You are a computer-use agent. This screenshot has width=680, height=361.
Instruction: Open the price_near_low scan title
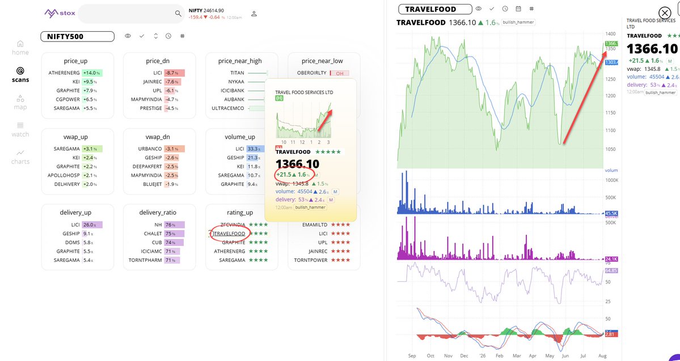(x=322, y=61)
